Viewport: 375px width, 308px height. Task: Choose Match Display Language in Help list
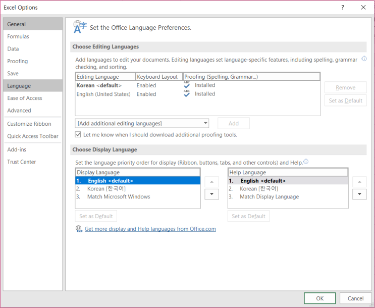[269, 197]
